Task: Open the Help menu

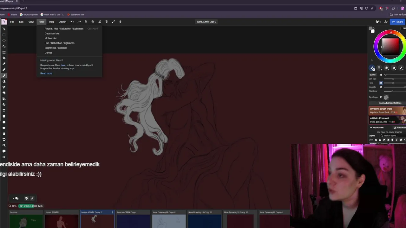Action: click(52, 22)
